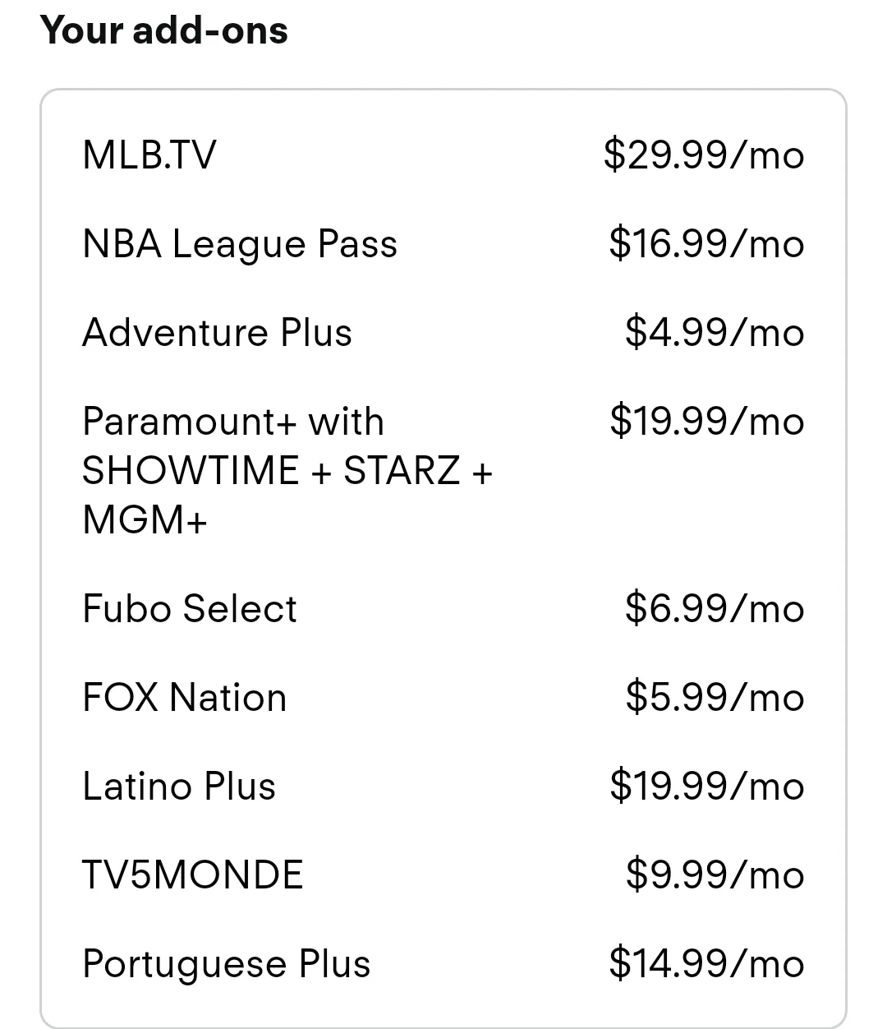Open the Adventure Plus add-on entry
The height and width of the screenshot is (1029, 887).
pos(443,332)
